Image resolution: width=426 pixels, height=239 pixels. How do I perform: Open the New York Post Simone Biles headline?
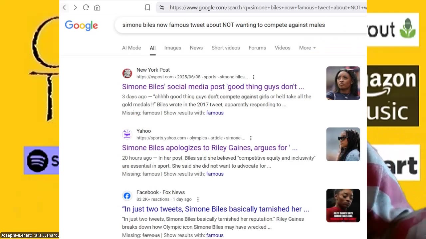[213, 87]
